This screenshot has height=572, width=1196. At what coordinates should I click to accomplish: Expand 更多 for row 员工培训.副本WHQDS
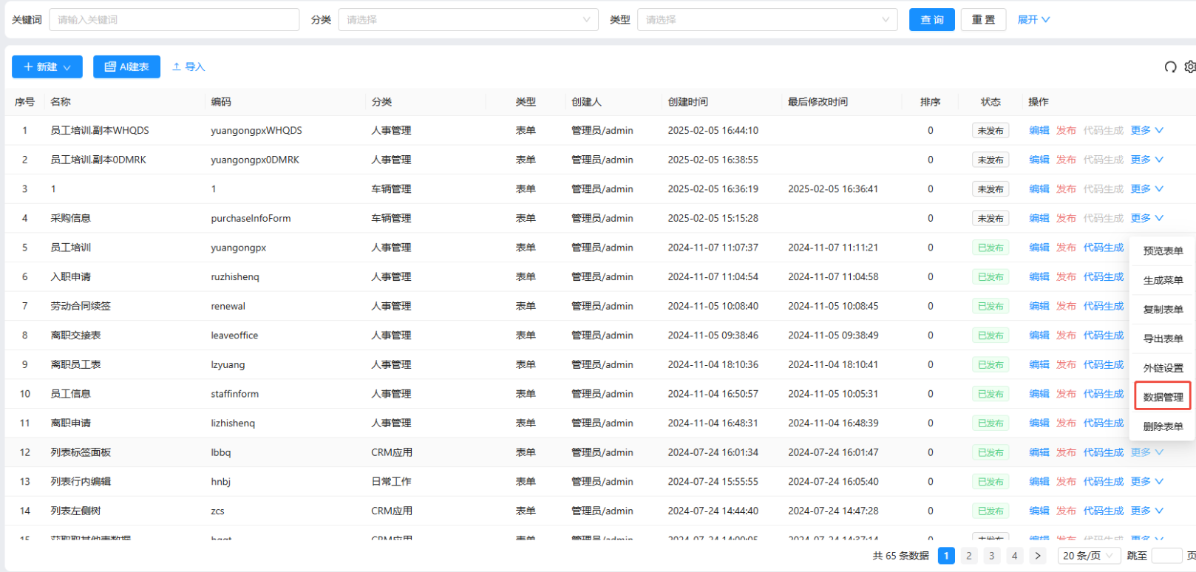(1146, 131)
